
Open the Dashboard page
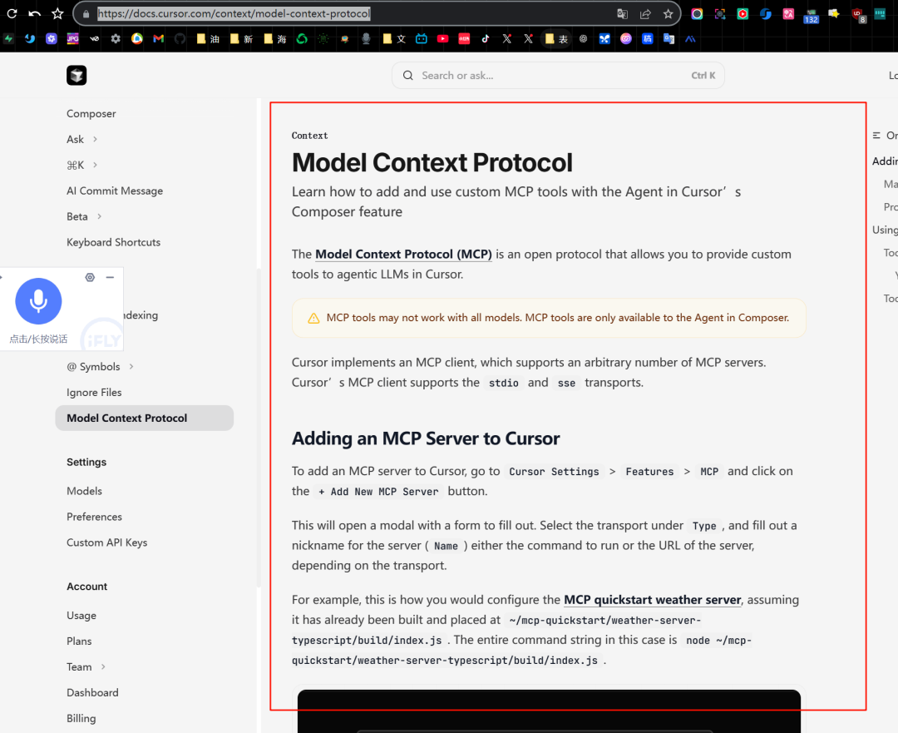point(92,692)
